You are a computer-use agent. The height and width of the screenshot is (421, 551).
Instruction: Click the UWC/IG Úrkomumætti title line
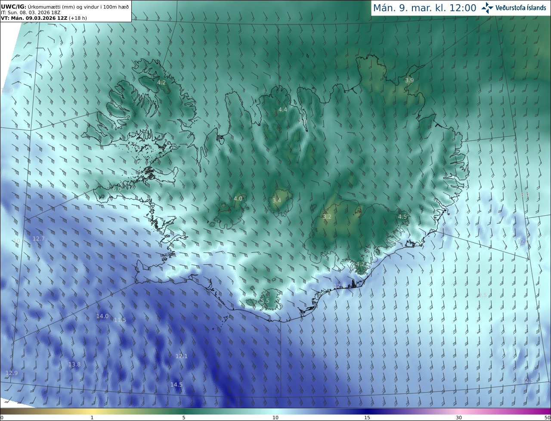click(x=65, y=6)
